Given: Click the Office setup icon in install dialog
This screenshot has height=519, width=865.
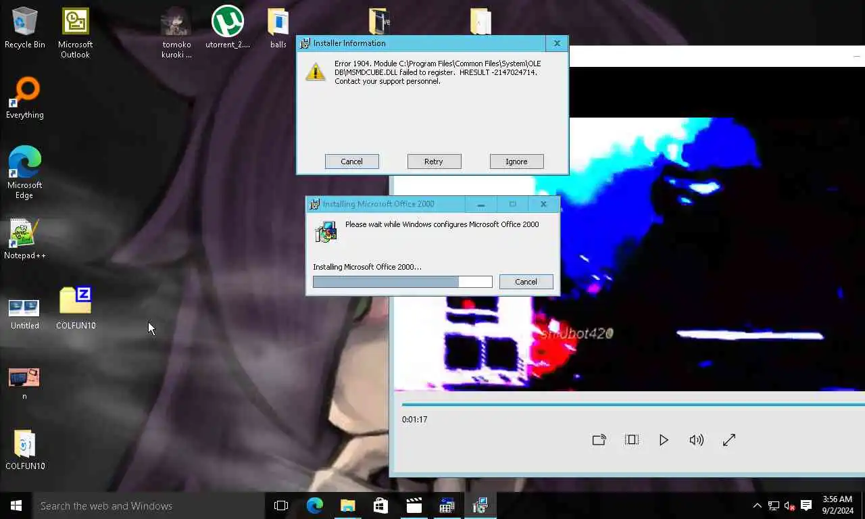Looking at the screenshot, I should pyautogui.click(x=326, y=232).
